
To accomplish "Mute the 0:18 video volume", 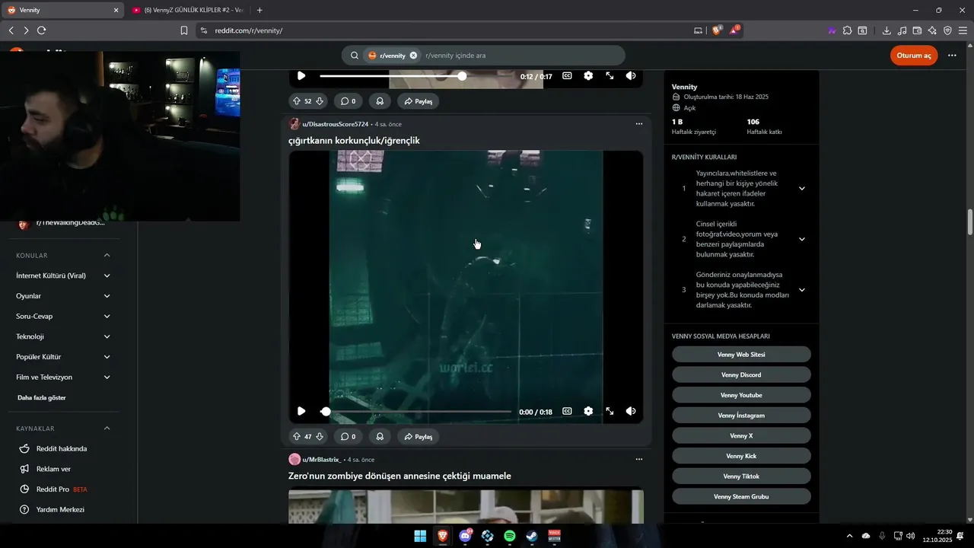I will pos(631,411).
